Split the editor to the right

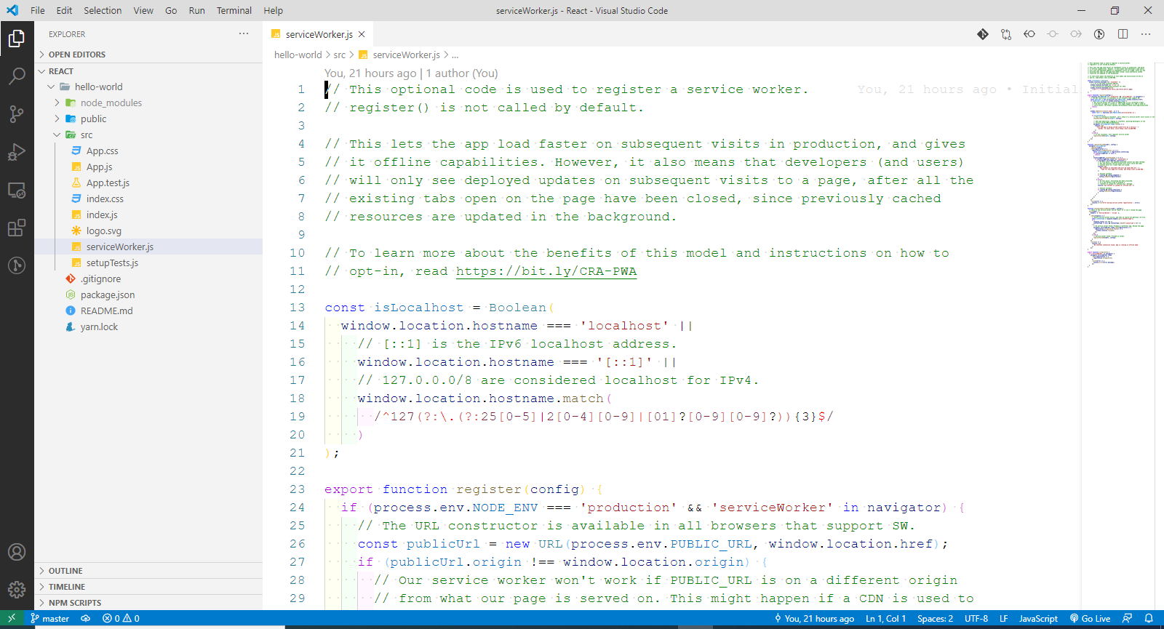coord(1123,34)
